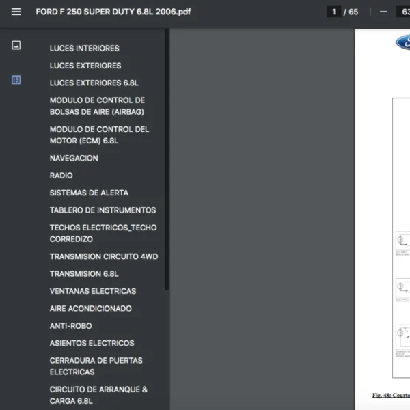410x410 pixels.
Task: Open TRANSMISION CIRCUITO 4WD bookmark
Action: click(x=104, y=256)
